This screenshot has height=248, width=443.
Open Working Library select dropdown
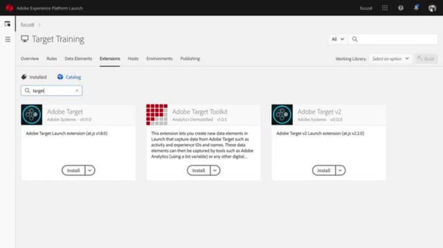pos(390,59)
